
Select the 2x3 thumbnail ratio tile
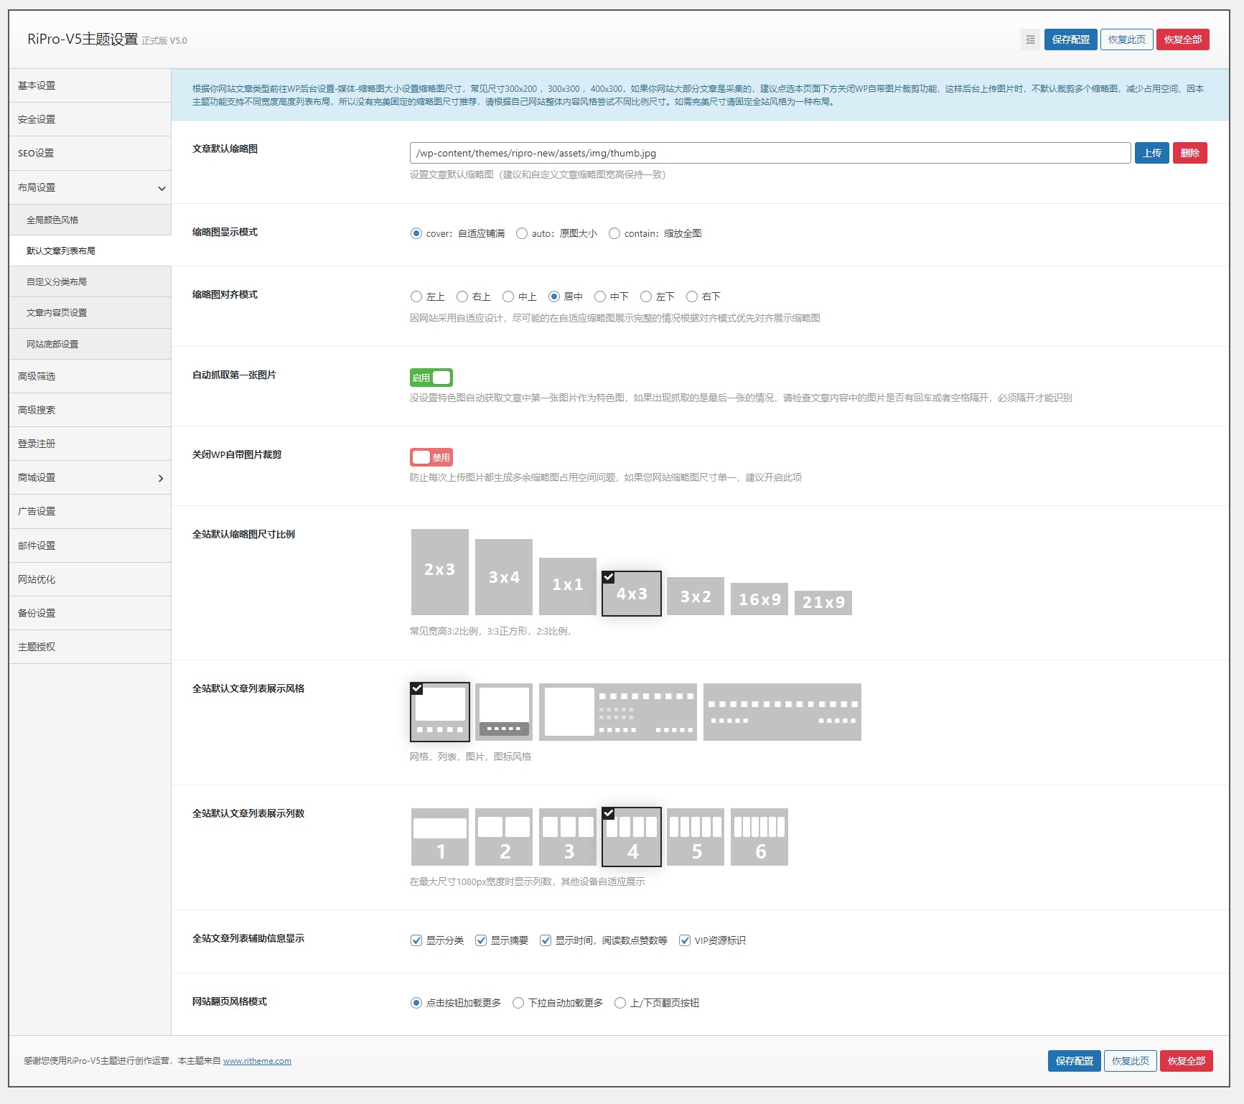click(439, 572)
